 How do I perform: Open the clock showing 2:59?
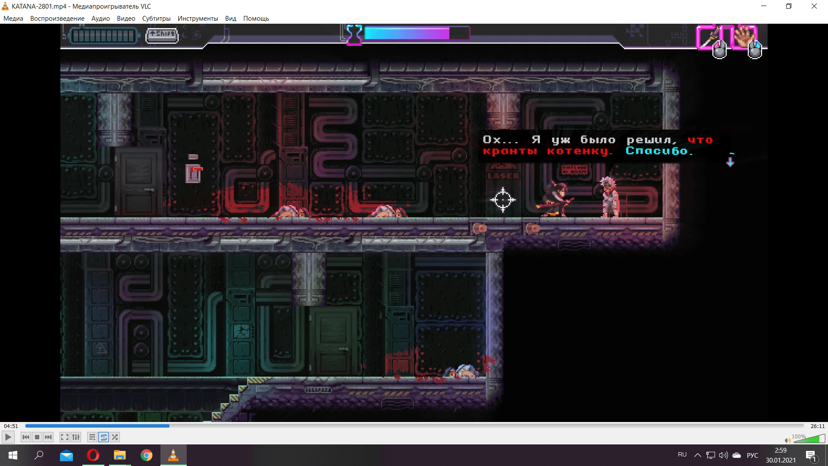pos(781,455)
